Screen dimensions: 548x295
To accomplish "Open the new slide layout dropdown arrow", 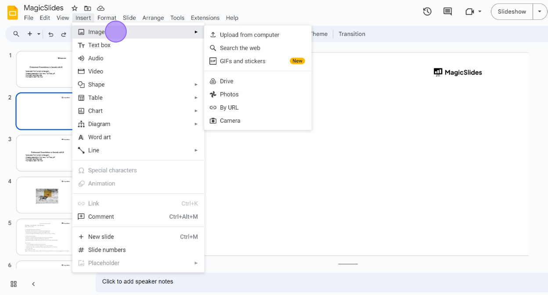I will click(x=39, y=34).
